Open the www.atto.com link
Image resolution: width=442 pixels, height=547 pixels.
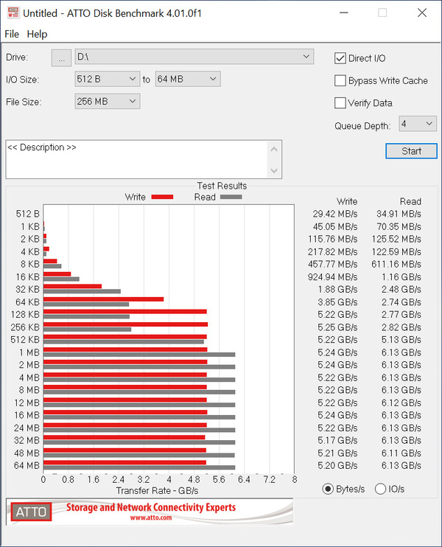151,518
